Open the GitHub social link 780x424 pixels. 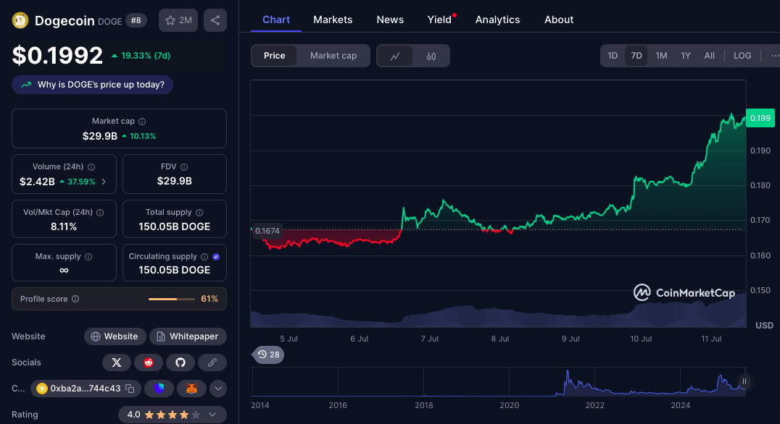tap(181, 362)
